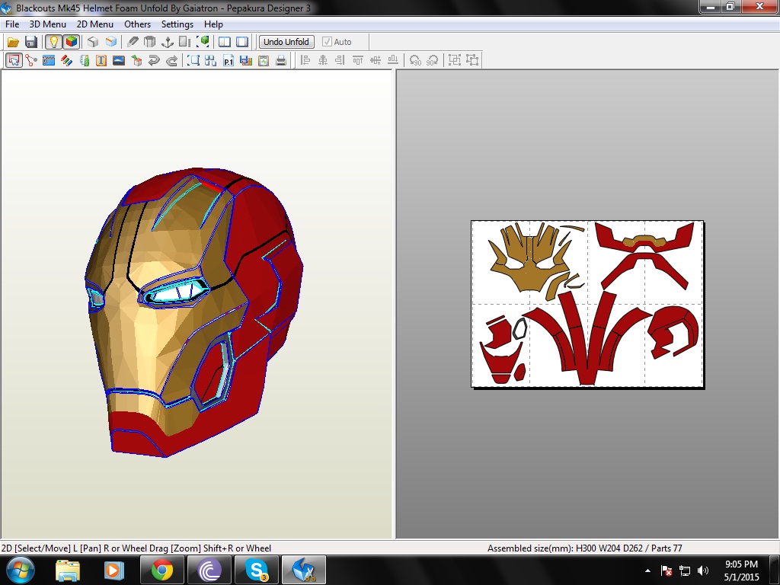Viewport: 780px width, 585px height.
Task: Click the white cube with orange top icon
Action: click(x=111, y=43)
